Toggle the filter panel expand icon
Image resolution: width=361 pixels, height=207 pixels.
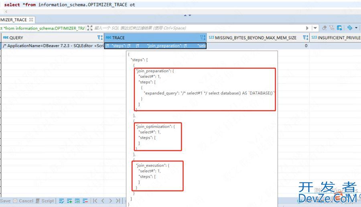[90, 28]
